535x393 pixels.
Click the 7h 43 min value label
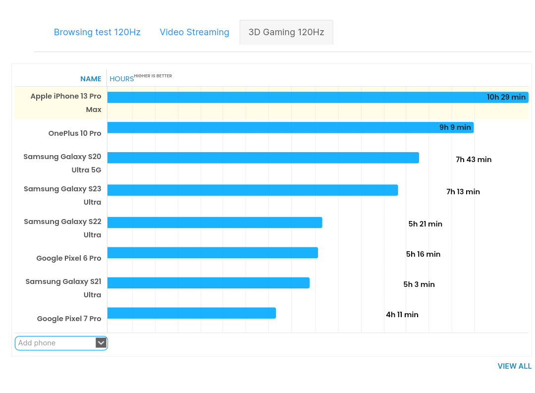point(474,160)
